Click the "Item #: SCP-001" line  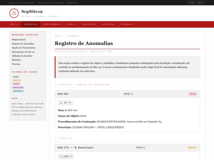[x=68, y=110]
